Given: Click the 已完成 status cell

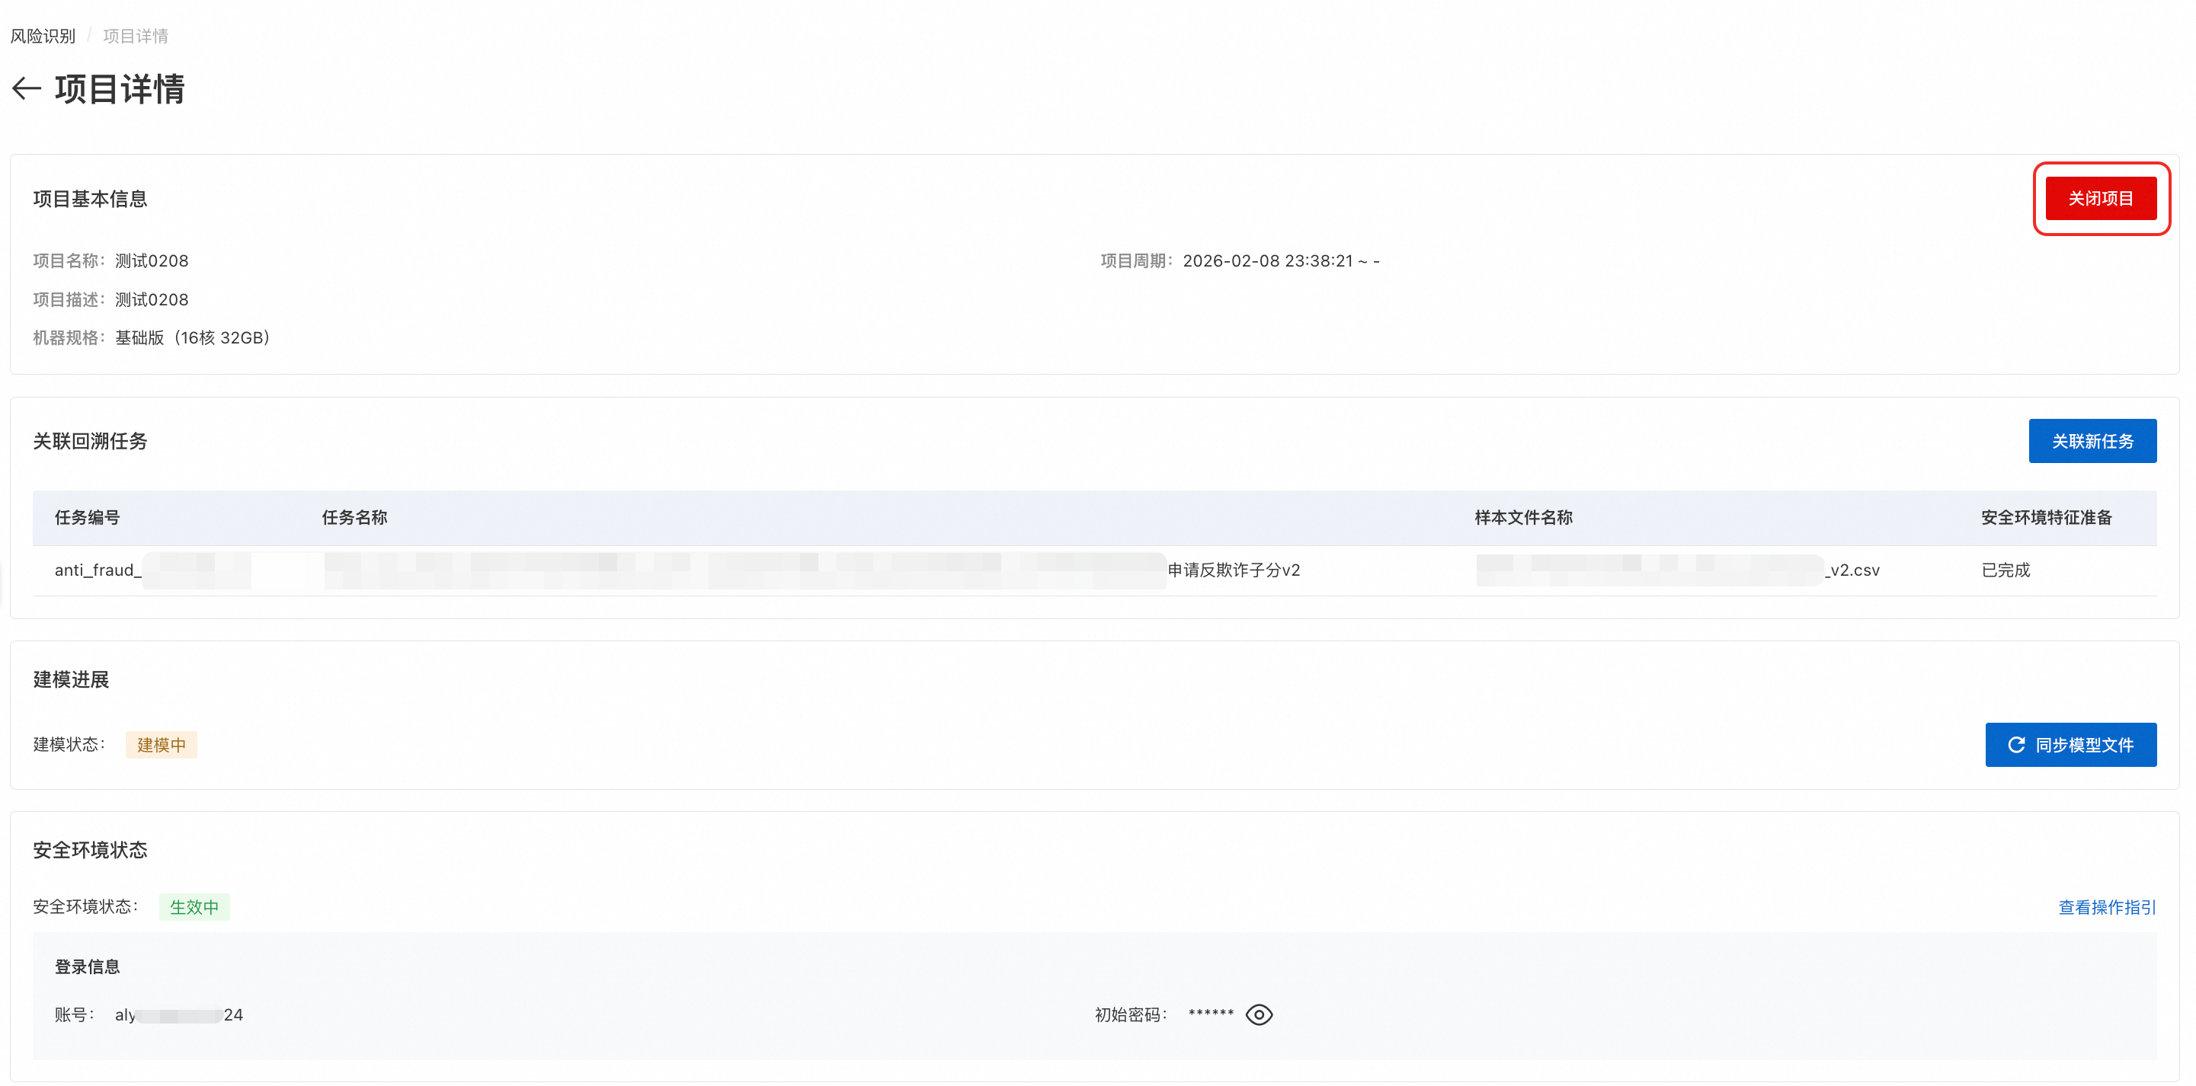Looking at the screenshot, I should [x=2005, y=570].
